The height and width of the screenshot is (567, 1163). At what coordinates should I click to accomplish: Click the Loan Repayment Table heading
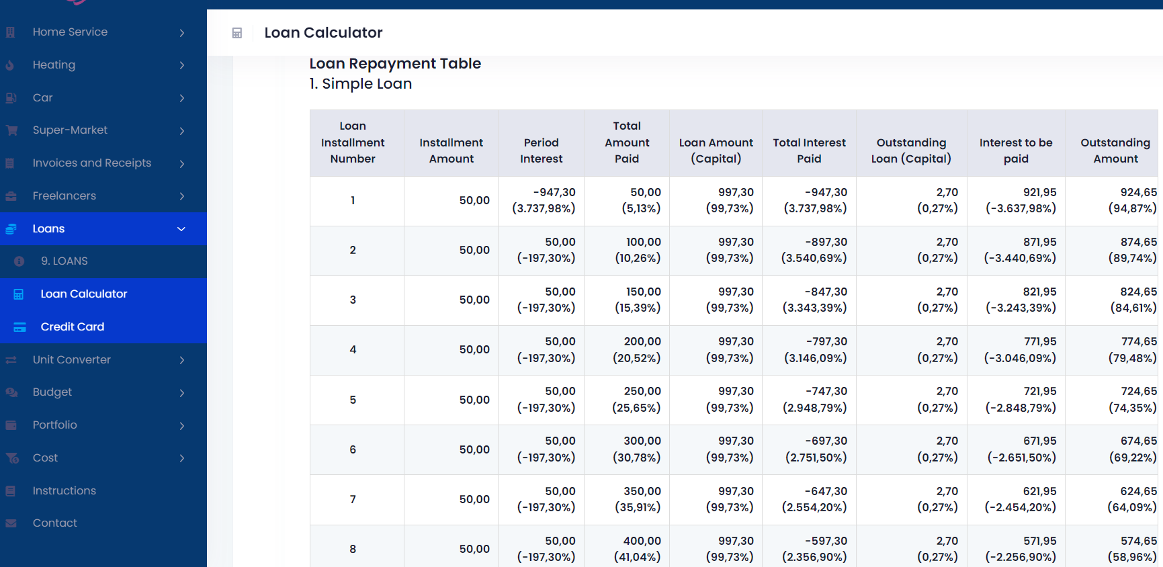pyautogui.click(x=395, y=64)
